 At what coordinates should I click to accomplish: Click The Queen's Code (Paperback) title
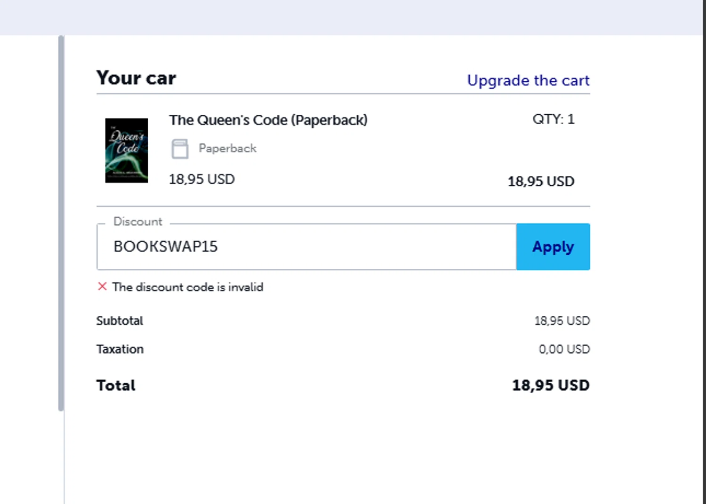[268, 120]
